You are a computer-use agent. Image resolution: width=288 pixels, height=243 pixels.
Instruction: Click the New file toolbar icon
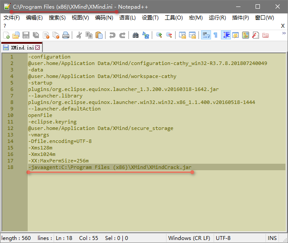(6, 35)
